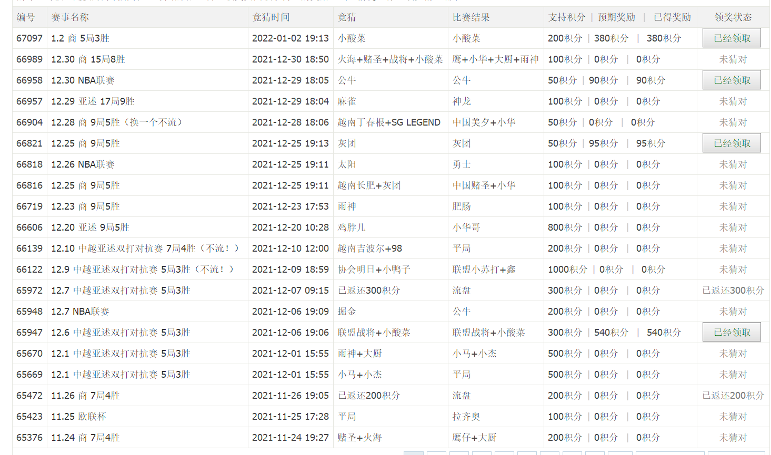Screen dimensions: 771x455
Task: Open the 12.30 NBA联赛 event name
Action: 83,80
